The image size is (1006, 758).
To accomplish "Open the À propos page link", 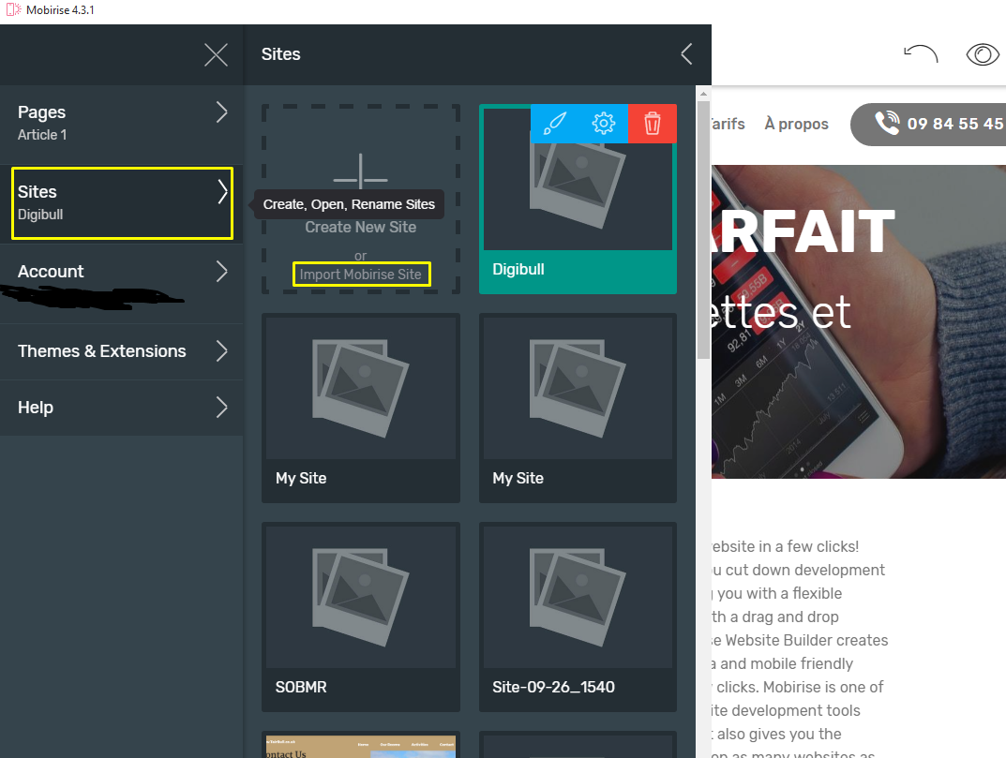I will [796, 123].
